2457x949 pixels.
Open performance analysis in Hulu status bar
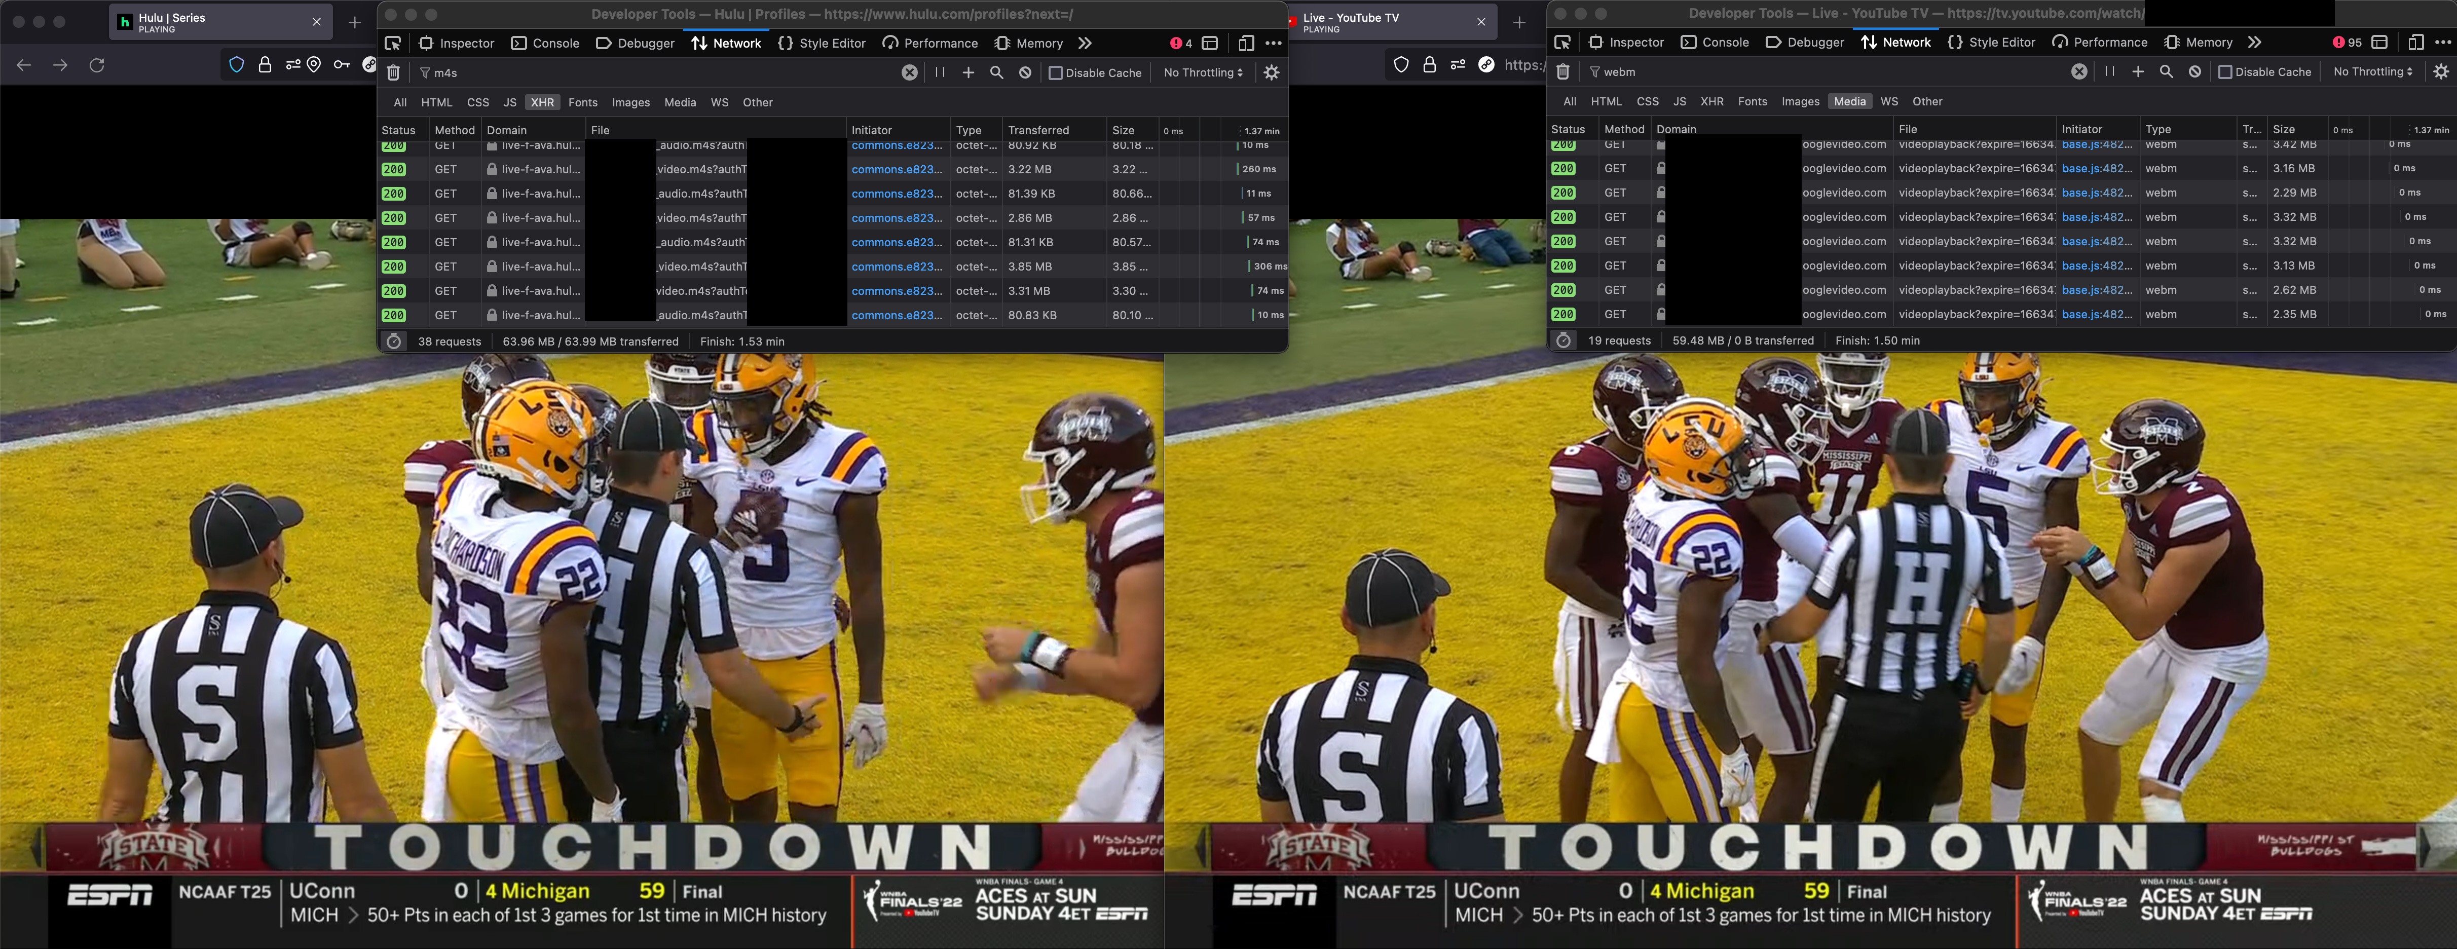394,341
